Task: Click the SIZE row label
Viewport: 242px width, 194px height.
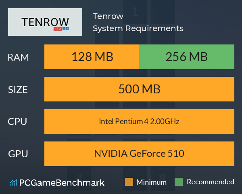Action: [18, 90]
